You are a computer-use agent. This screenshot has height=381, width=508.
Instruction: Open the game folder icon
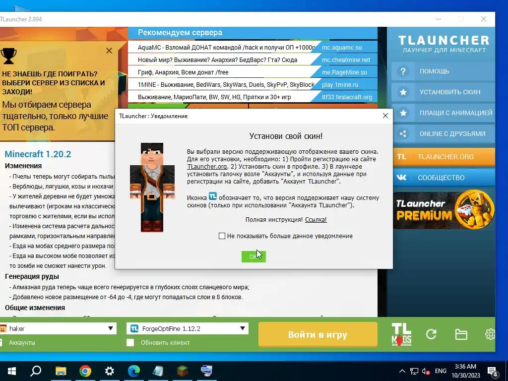coord(461,334)
